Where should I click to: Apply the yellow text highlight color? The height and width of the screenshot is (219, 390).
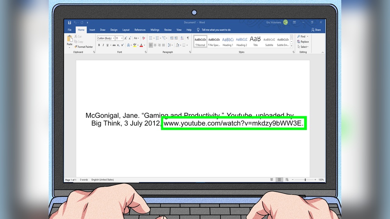[x=135, y=45]
